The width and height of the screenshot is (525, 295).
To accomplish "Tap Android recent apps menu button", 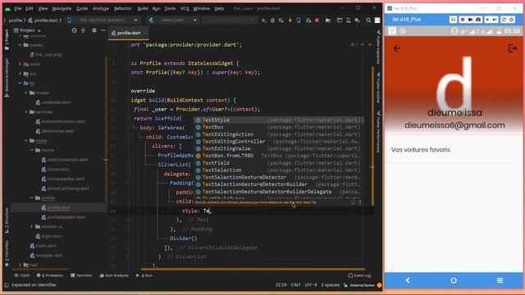I will [x=500, y=280].
